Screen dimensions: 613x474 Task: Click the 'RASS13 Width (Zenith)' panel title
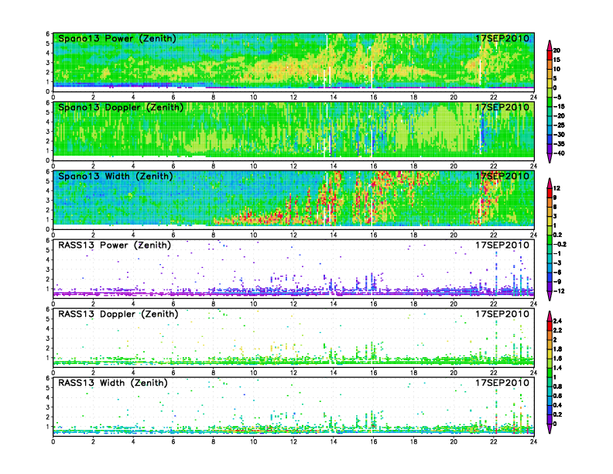coord(112,383)
